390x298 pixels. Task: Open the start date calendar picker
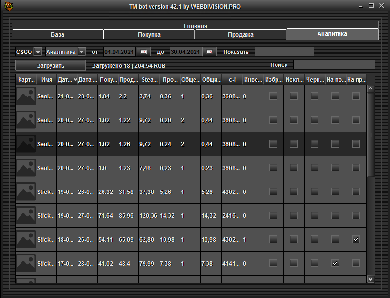pos(143,52)
